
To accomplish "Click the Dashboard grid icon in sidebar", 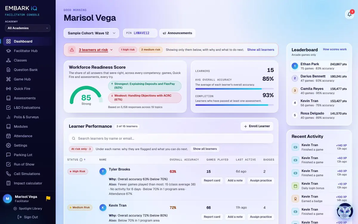I will pyautogui.click(x=8, y=42).
